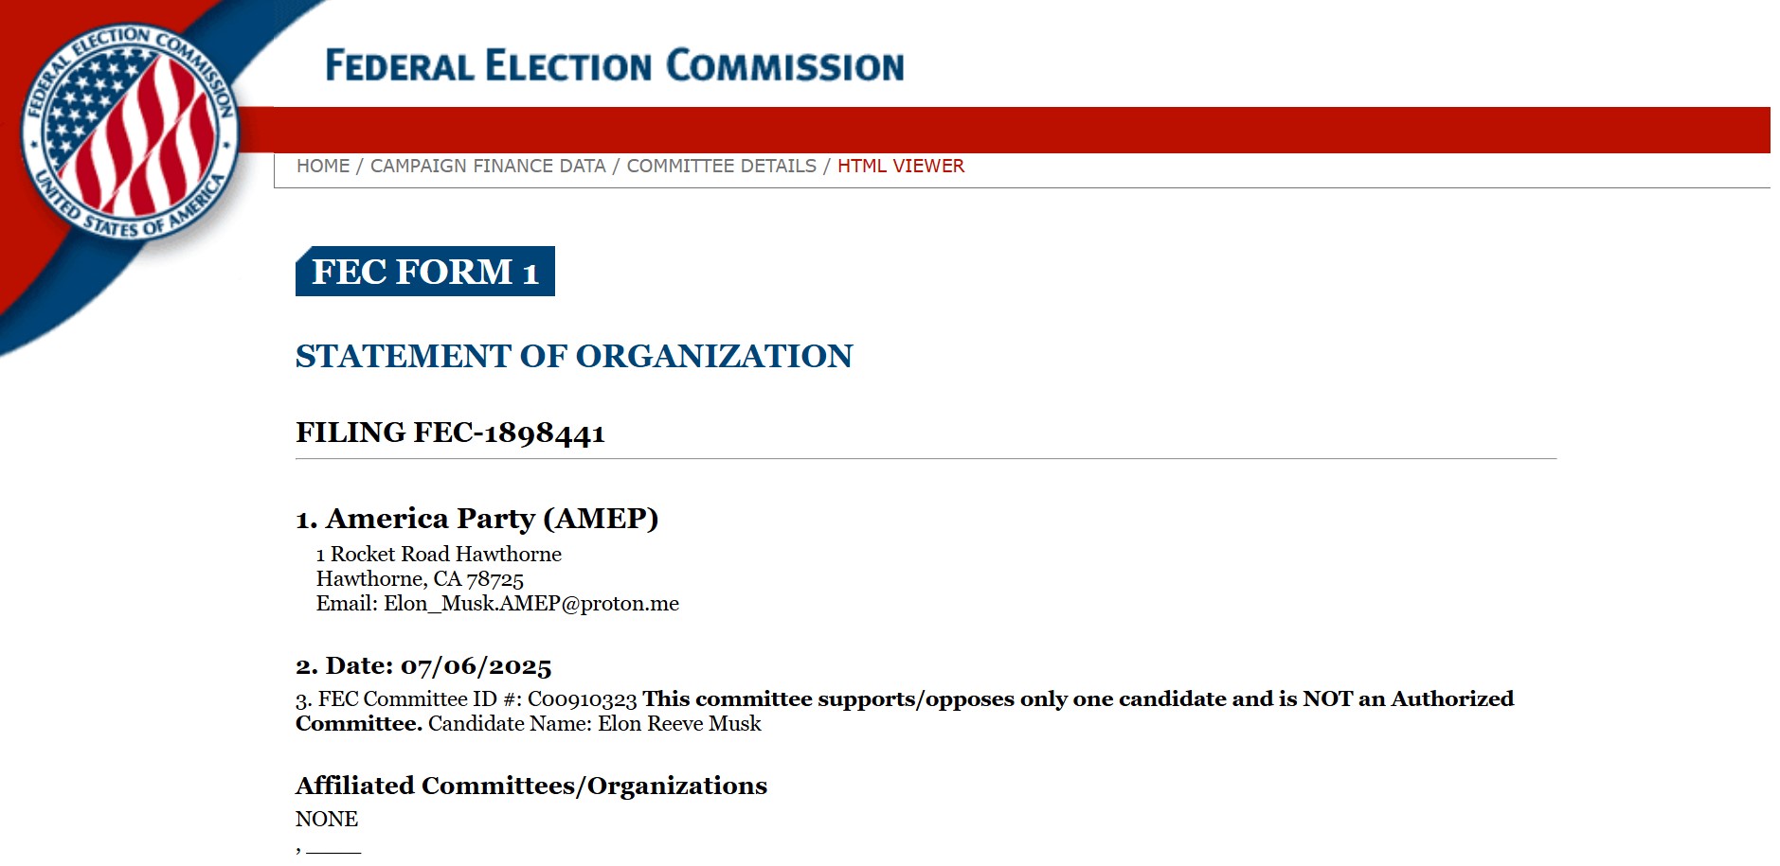Click the FEC Committee ID C00910323

tap(580, 700)
